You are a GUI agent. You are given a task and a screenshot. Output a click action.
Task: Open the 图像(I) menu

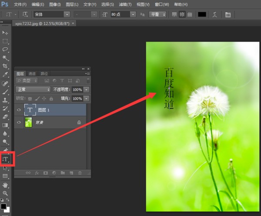click(x=55, y=4)
